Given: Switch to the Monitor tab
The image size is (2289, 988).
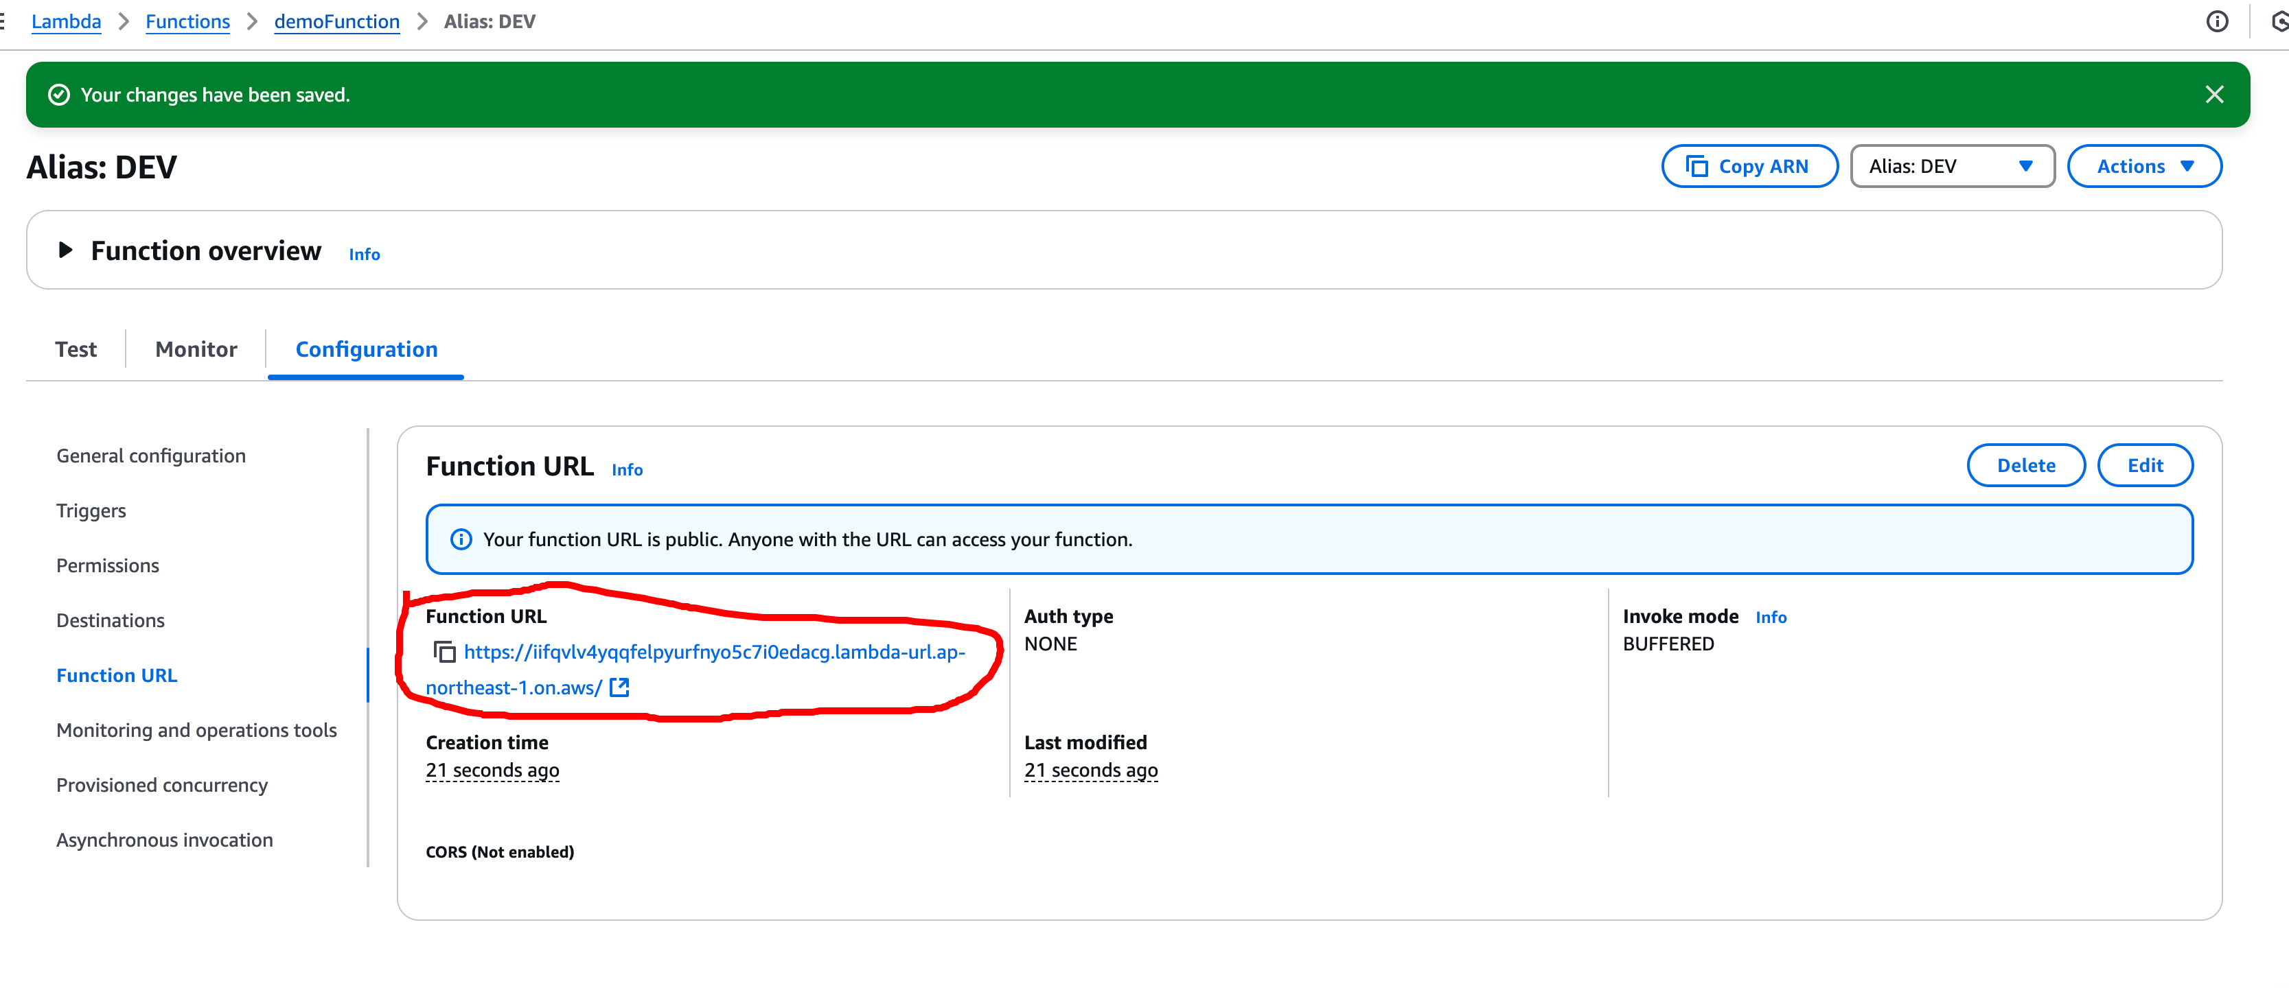Looking at the screenshot, I should pyautogui.click(x=196, y=350).
